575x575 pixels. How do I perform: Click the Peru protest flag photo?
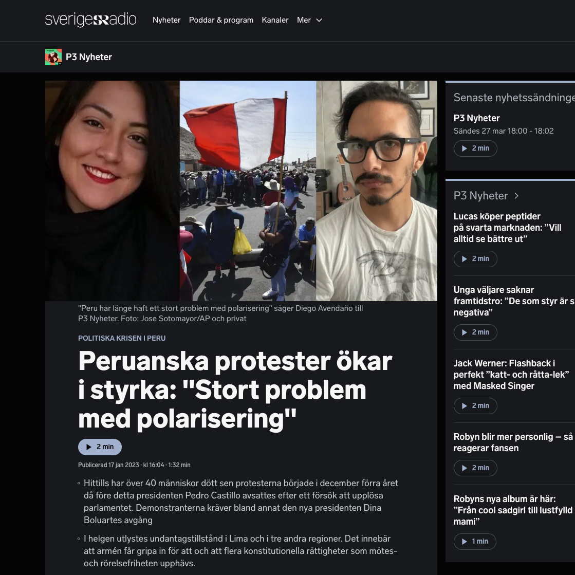point(248,191)
